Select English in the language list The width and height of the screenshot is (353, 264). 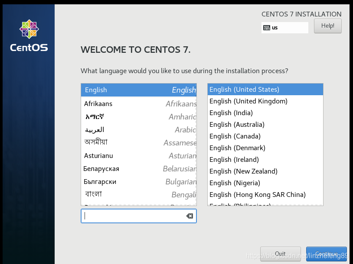pyautogui.click(x=139, y=90)
